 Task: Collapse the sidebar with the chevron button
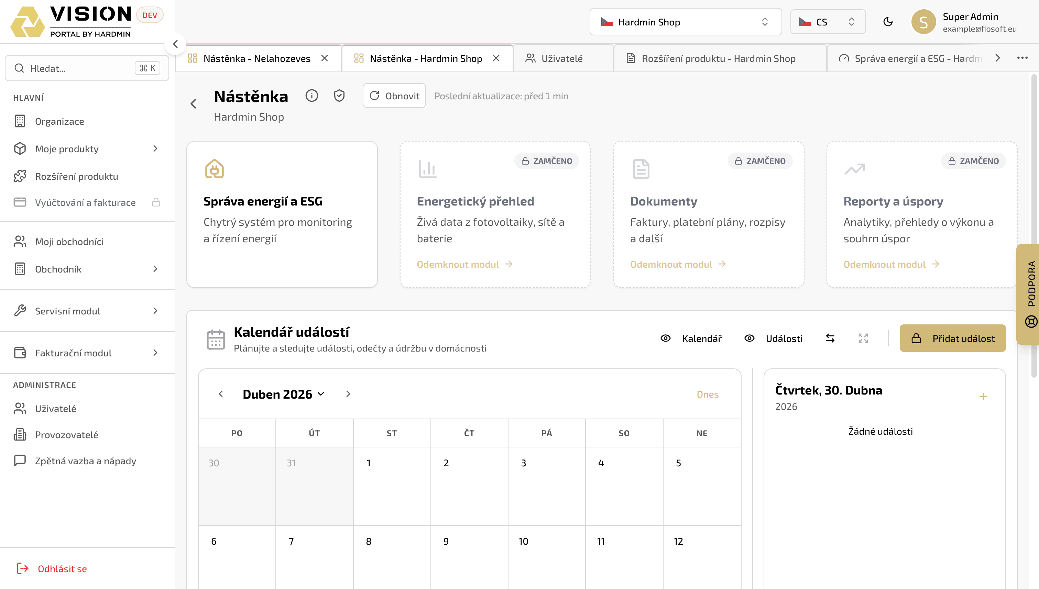(175, 44)
